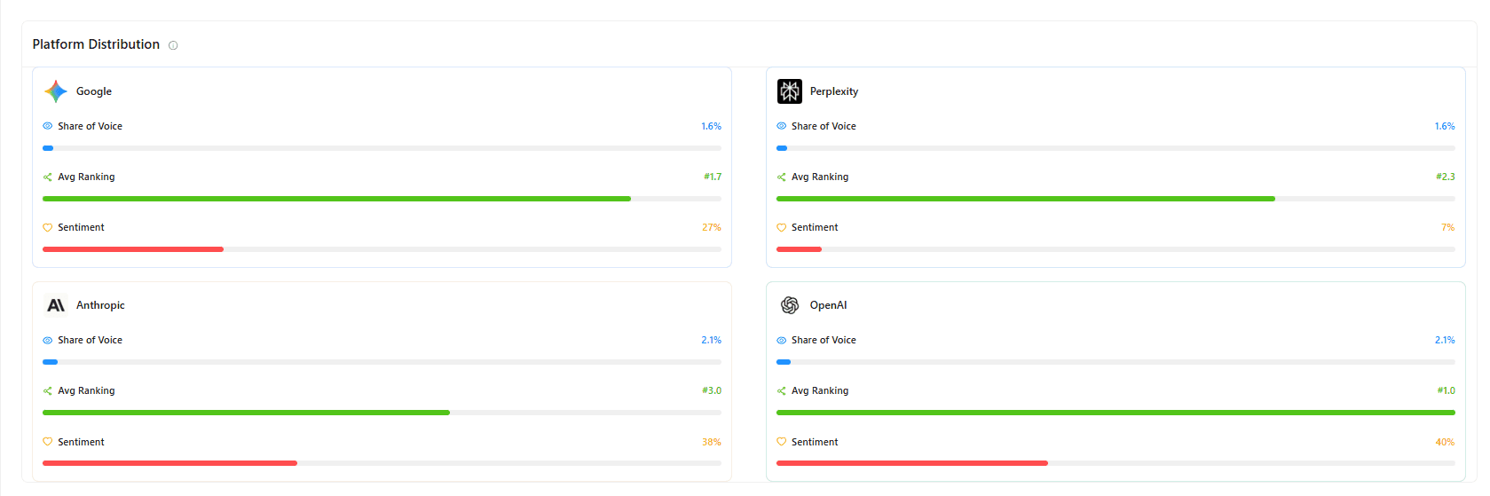Click the Anthropic Share of Voice progress bar
The height and width of the screenshot is (496, 1490).
[382, 362]
